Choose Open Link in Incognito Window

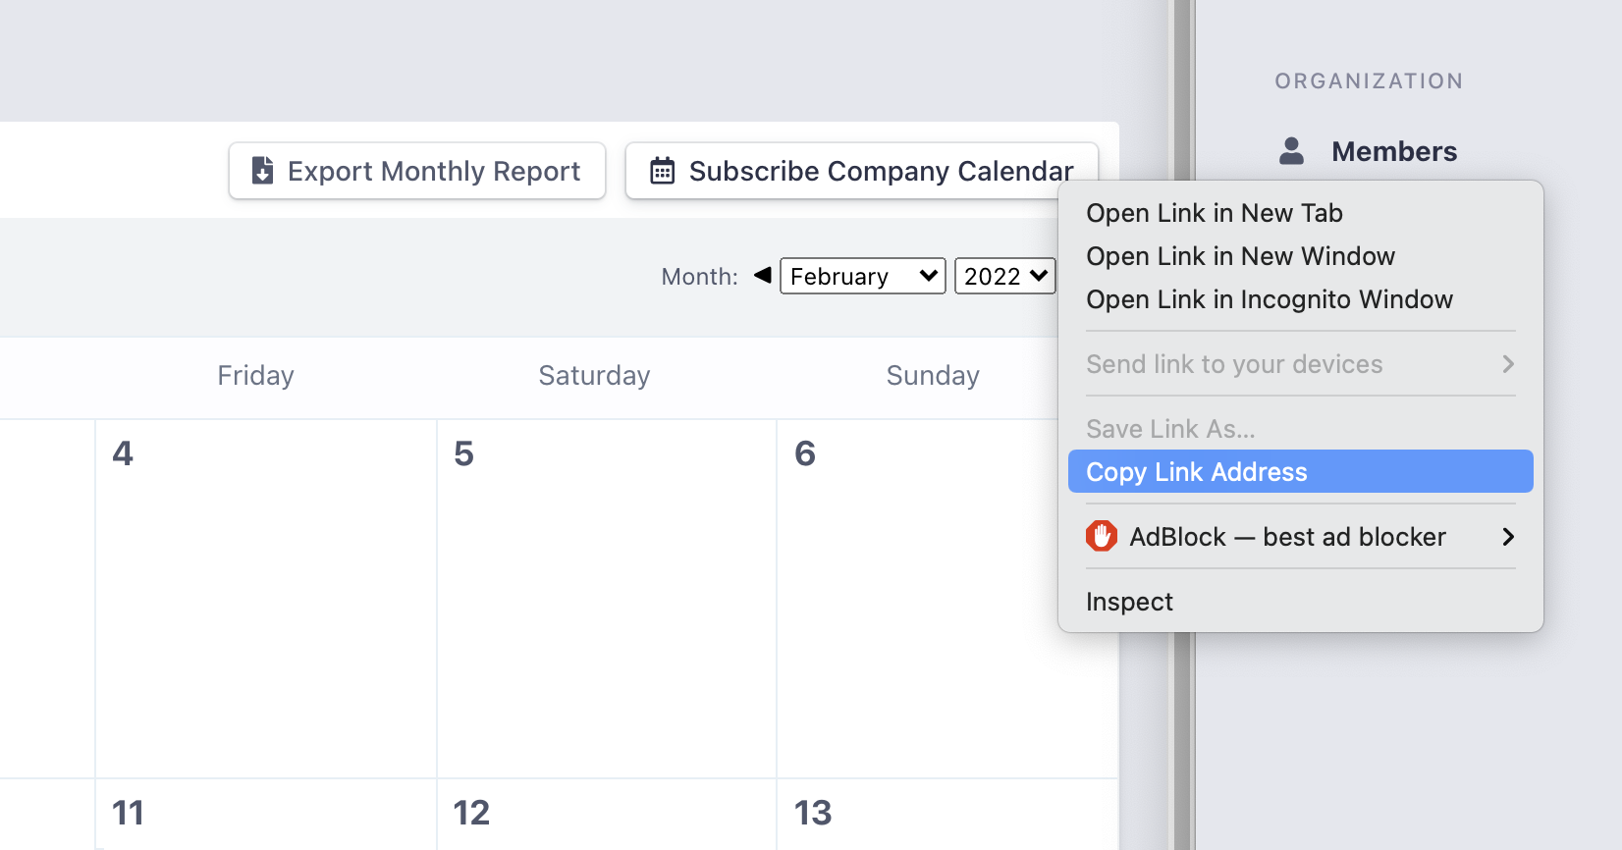pos(1269,299)
